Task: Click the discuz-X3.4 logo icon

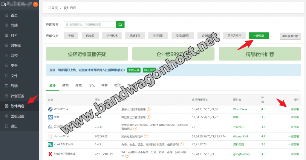Action: pos(50,136)
